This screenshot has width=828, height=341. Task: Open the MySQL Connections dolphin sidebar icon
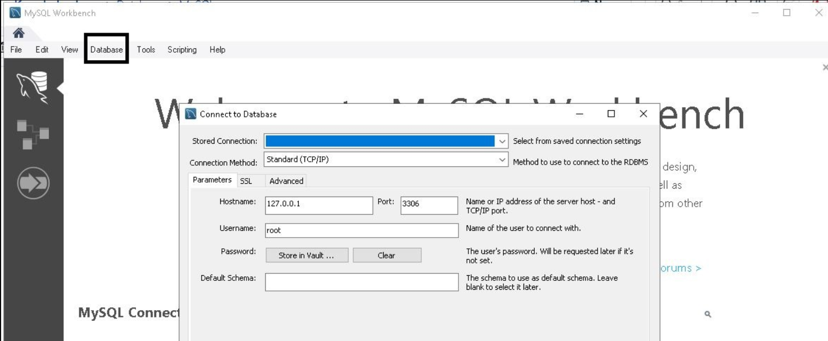point(33,88)
